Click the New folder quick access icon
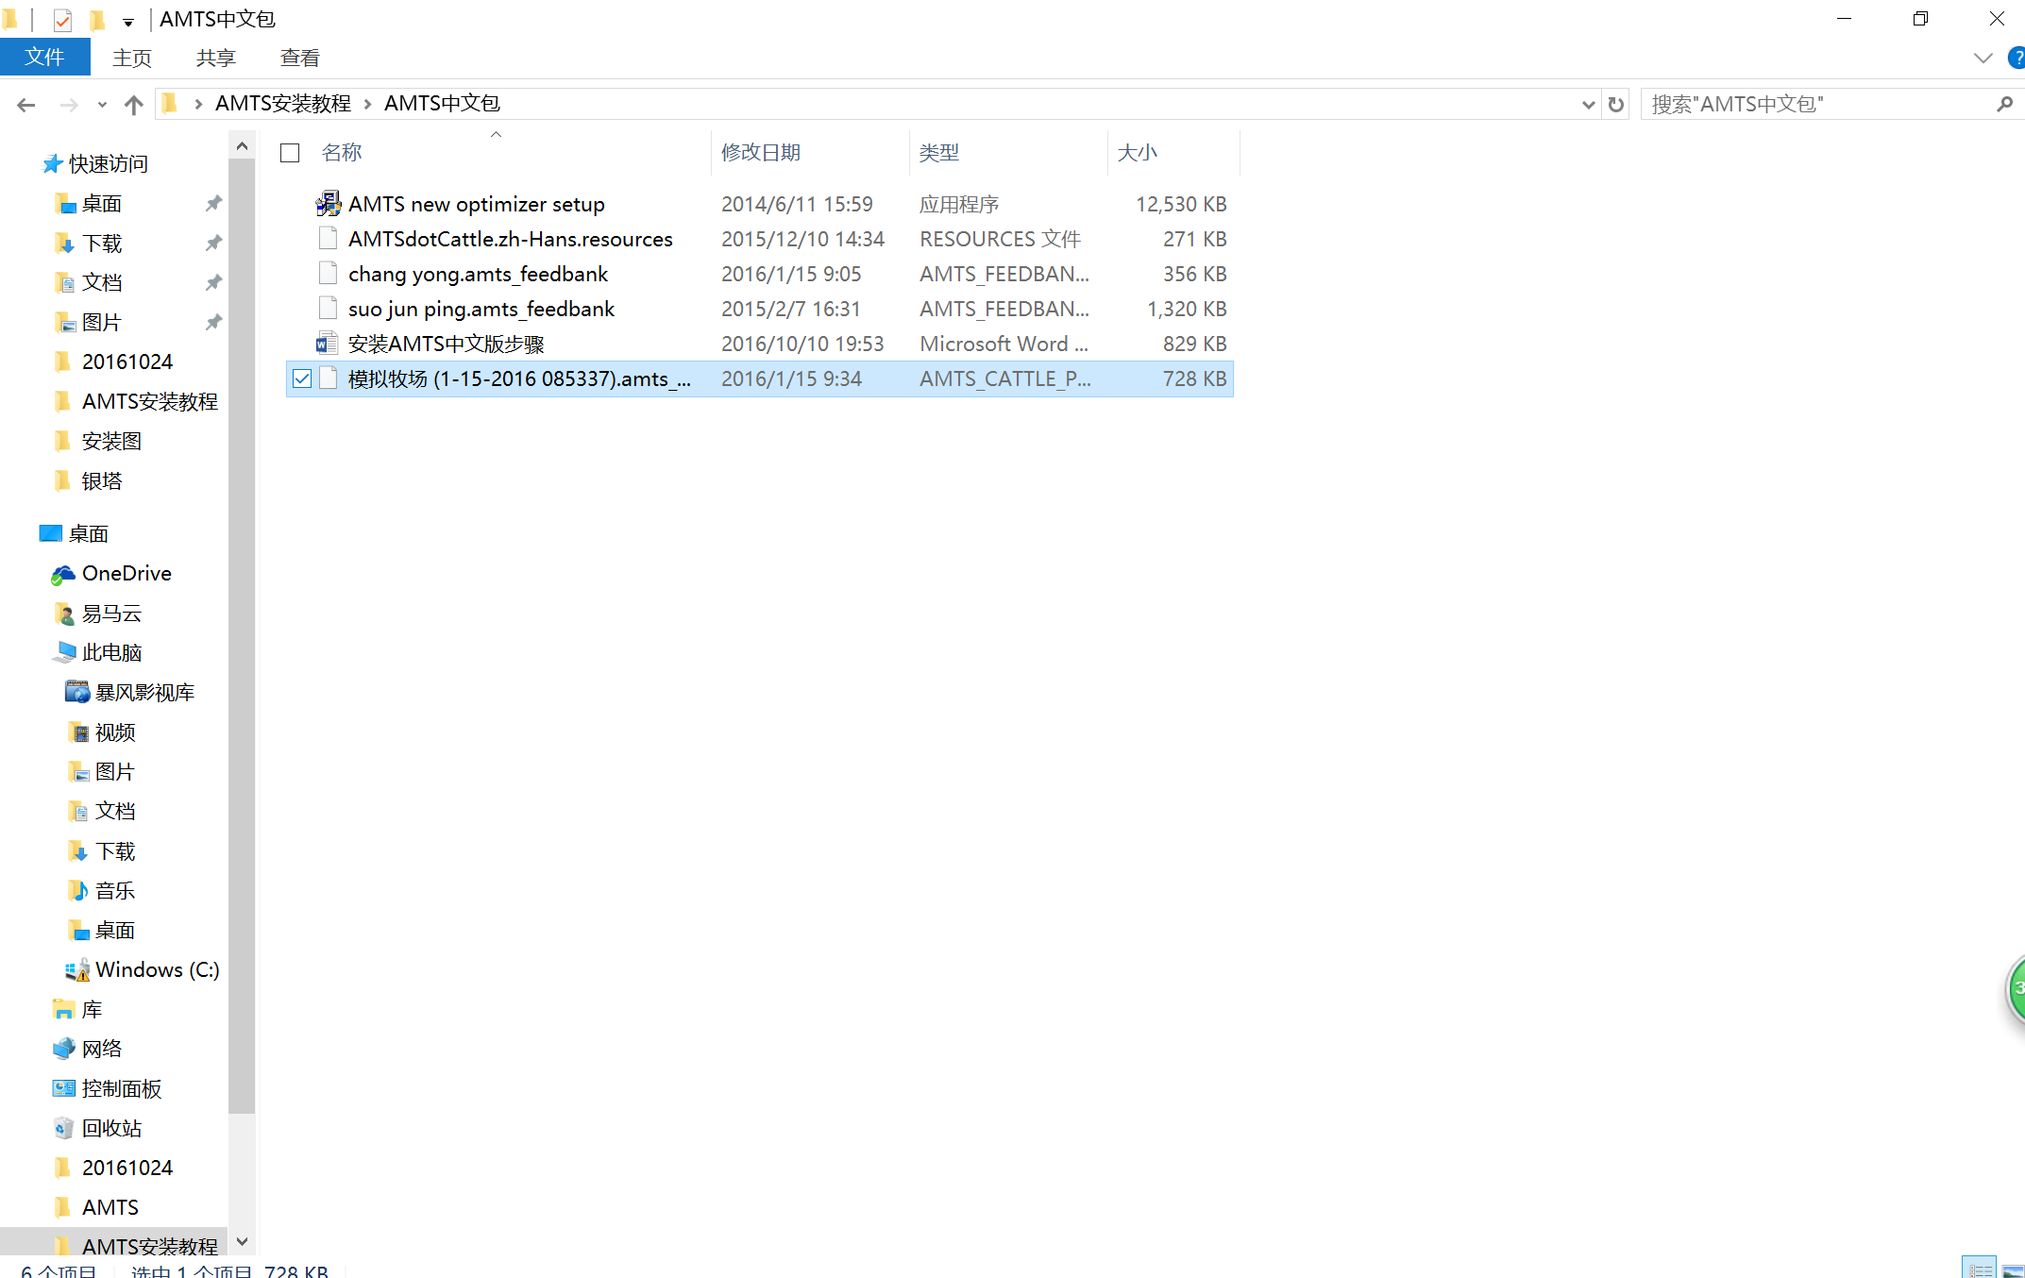 point(97,19)
